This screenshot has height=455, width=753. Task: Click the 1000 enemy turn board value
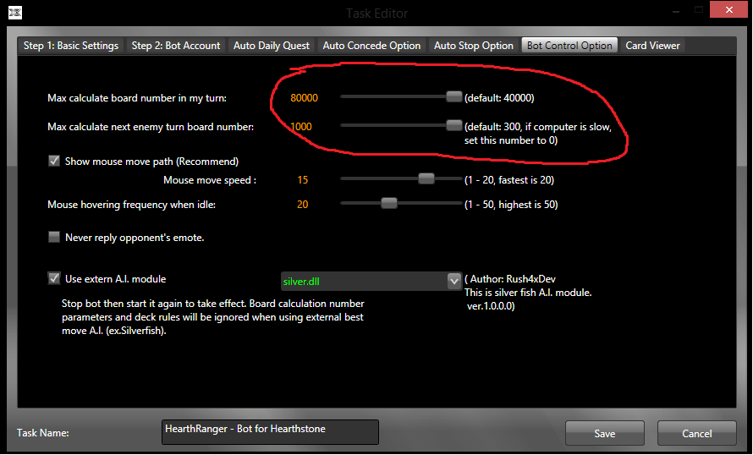(301, 127)
